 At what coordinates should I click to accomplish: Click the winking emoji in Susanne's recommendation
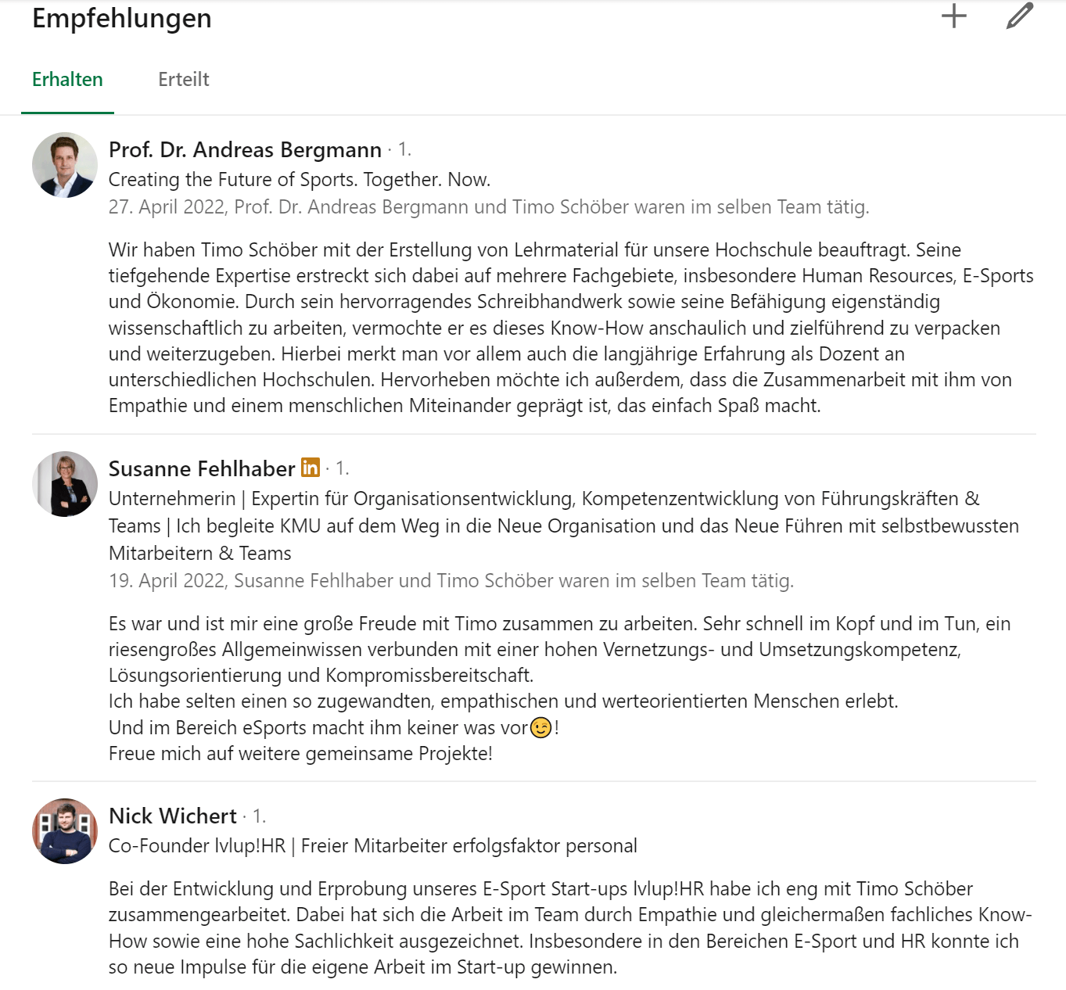pyautogui.click(x=540, y=728)
